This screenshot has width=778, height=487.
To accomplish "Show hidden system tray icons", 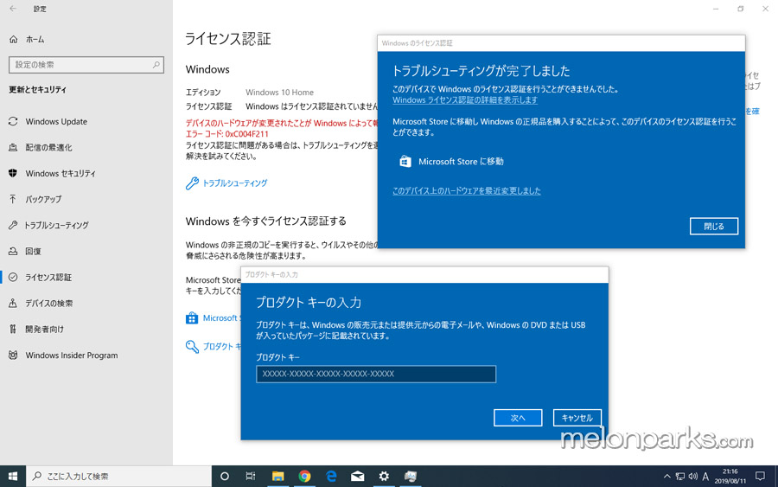I will [666, 477].
